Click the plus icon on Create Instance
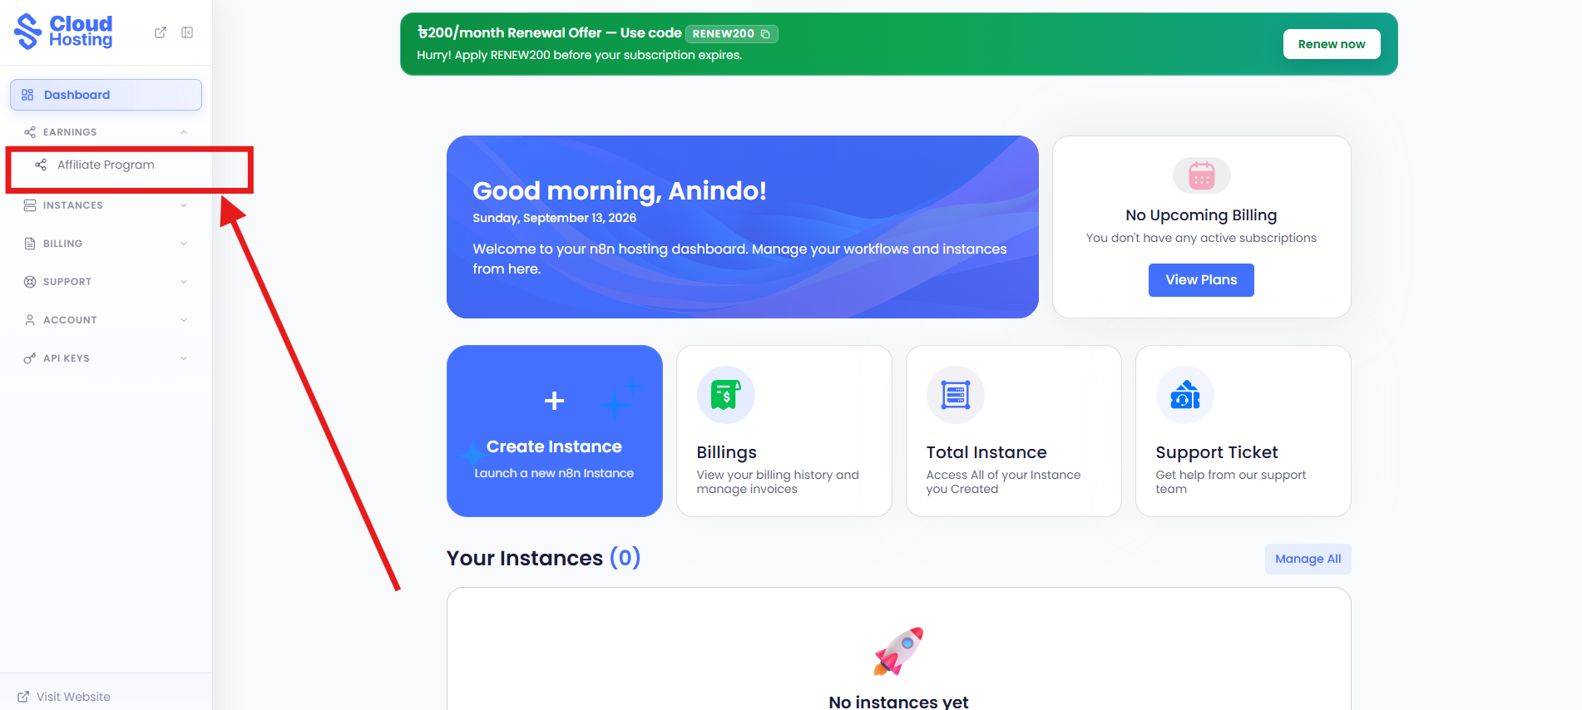The height and width of the screenshot is (710, 1582). (x=554, y=401)
